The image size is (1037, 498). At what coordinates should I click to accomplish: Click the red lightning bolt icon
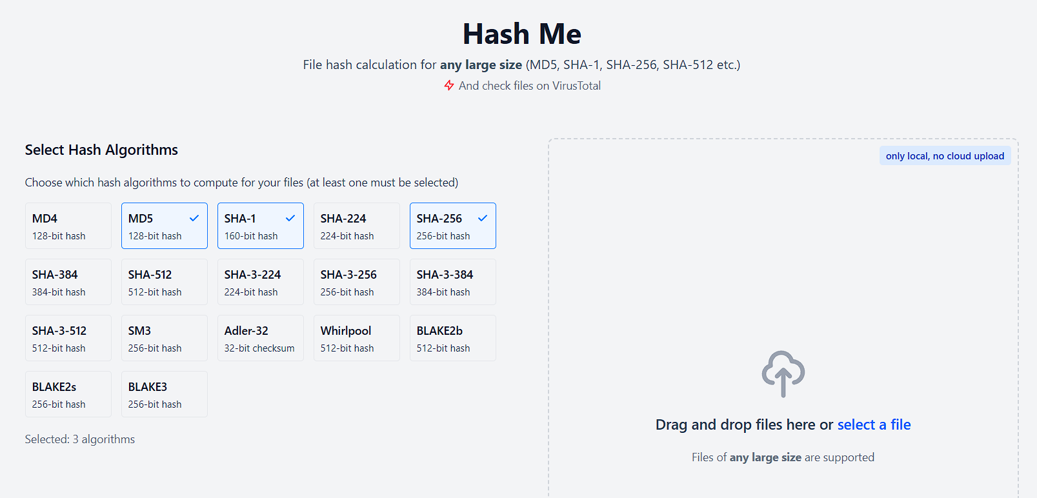point(448,85)
